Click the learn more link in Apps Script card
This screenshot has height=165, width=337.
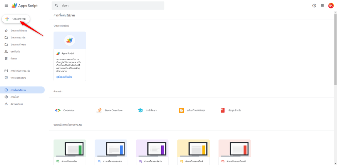pos(64,77)
